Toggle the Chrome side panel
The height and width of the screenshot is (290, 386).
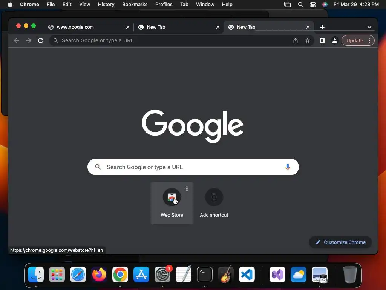[x=323, y=40]
